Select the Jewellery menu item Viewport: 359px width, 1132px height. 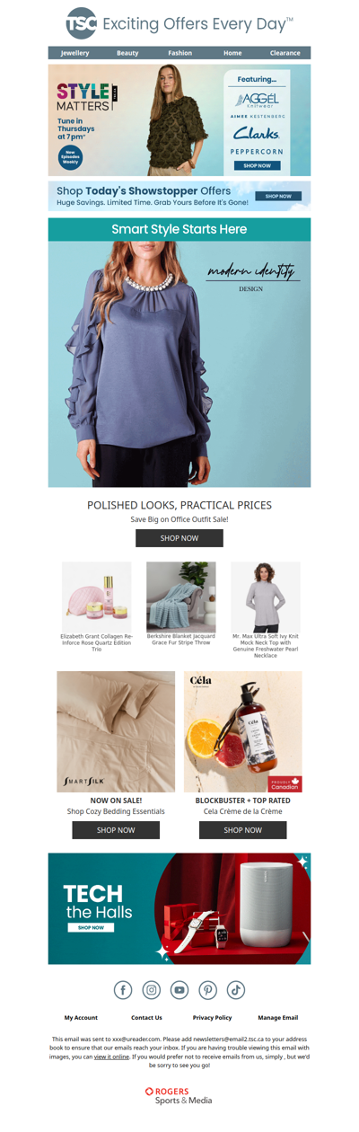click(74, 53)
